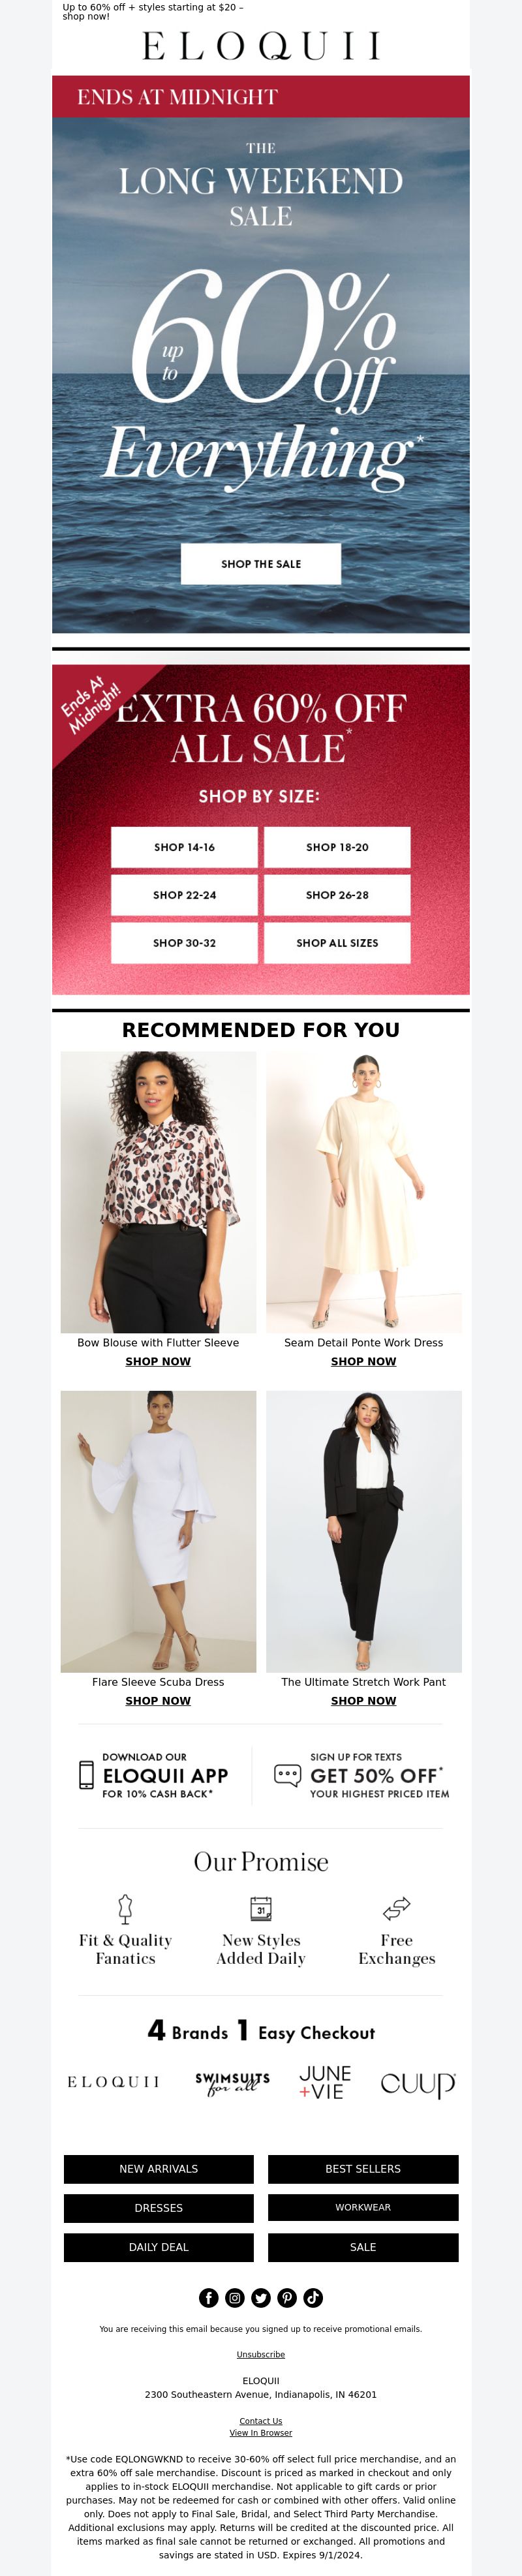Open Bow Blouse with Flutter Sleeve image
The width and height of the screenshot is (522, 2576).
tap(158, 1192)
